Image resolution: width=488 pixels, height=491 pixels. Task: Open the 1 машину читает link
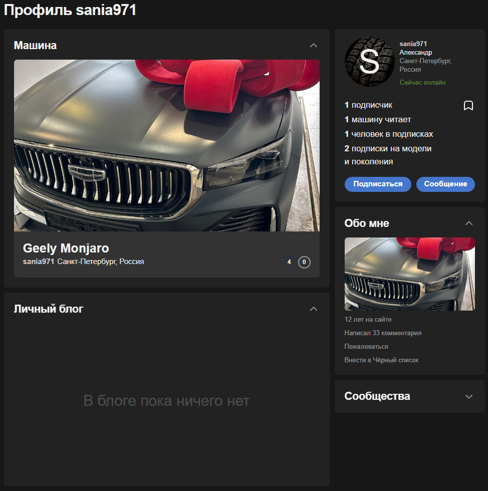378,119
